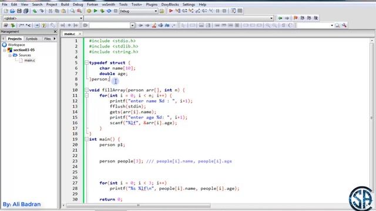
Task: Open the DoxyBlocks menu
Action: (x=170, y=4)
